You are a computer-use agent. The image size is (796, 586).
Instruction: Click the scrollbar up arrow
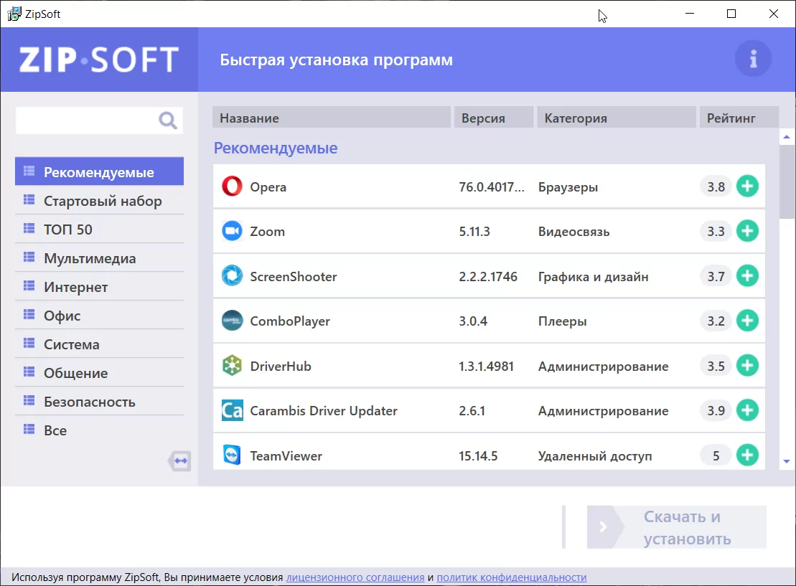point(787,136)
